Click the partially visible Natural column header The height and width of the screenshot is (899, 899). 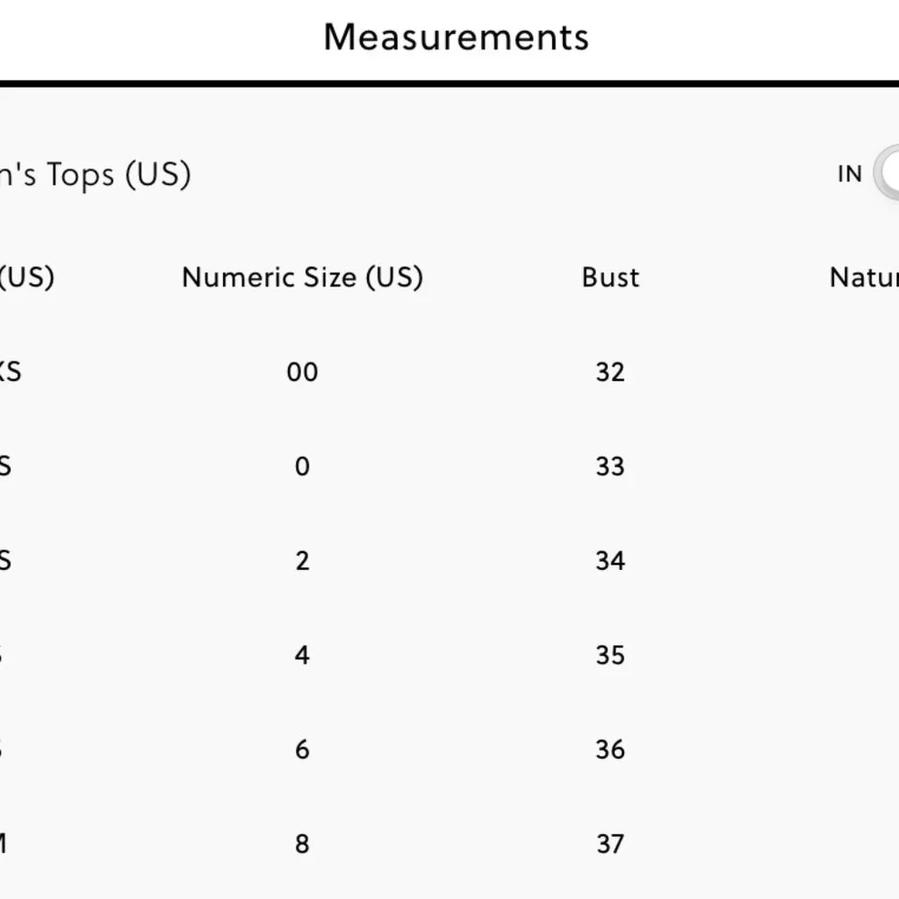864,277
